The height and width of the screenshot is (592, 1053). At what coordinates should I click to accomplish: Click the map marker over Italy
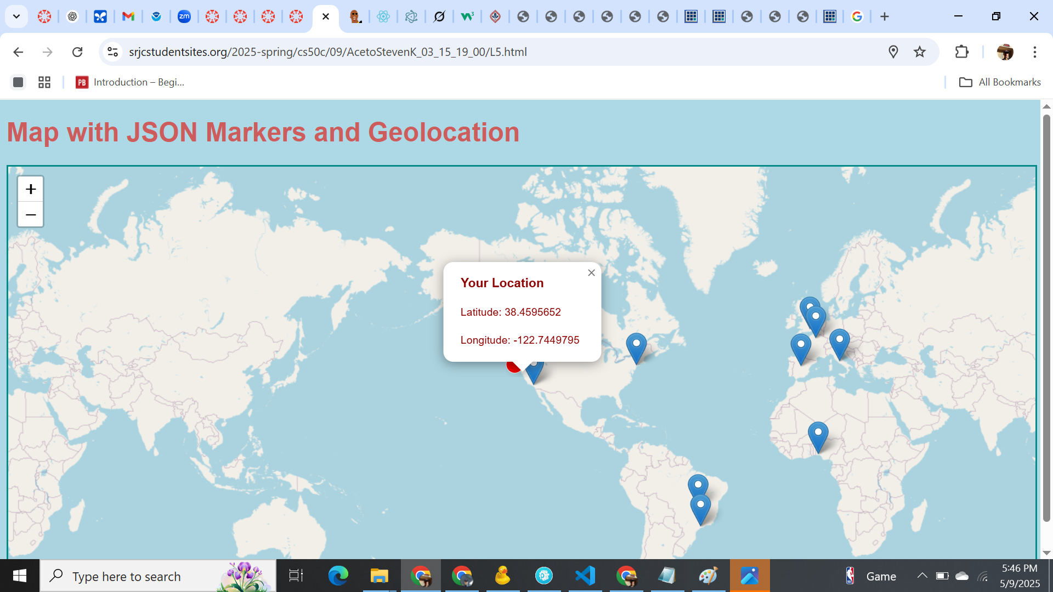point(839,343)
